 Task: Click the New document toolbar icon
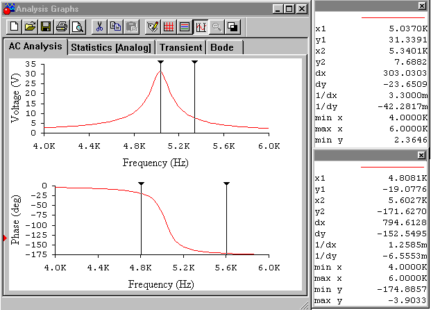tap(15, 26)
